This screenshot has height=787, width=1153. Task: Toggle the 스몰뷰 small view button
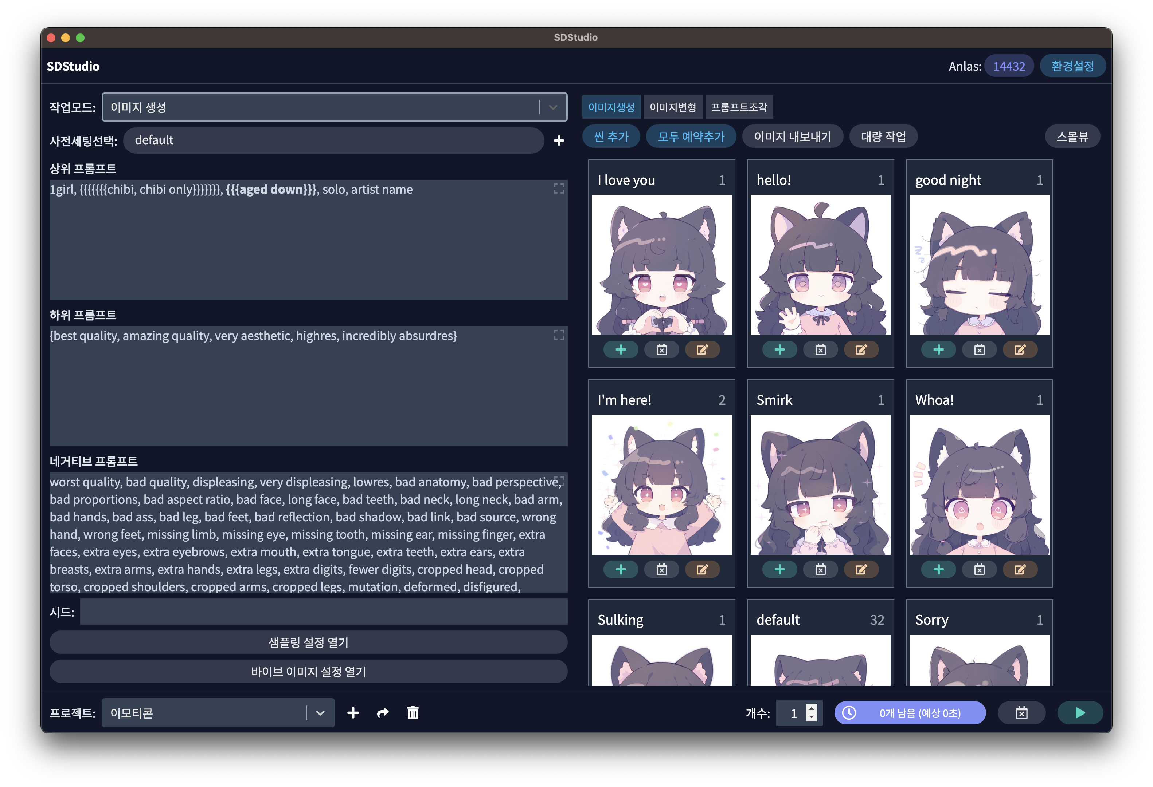[1072, 136]
